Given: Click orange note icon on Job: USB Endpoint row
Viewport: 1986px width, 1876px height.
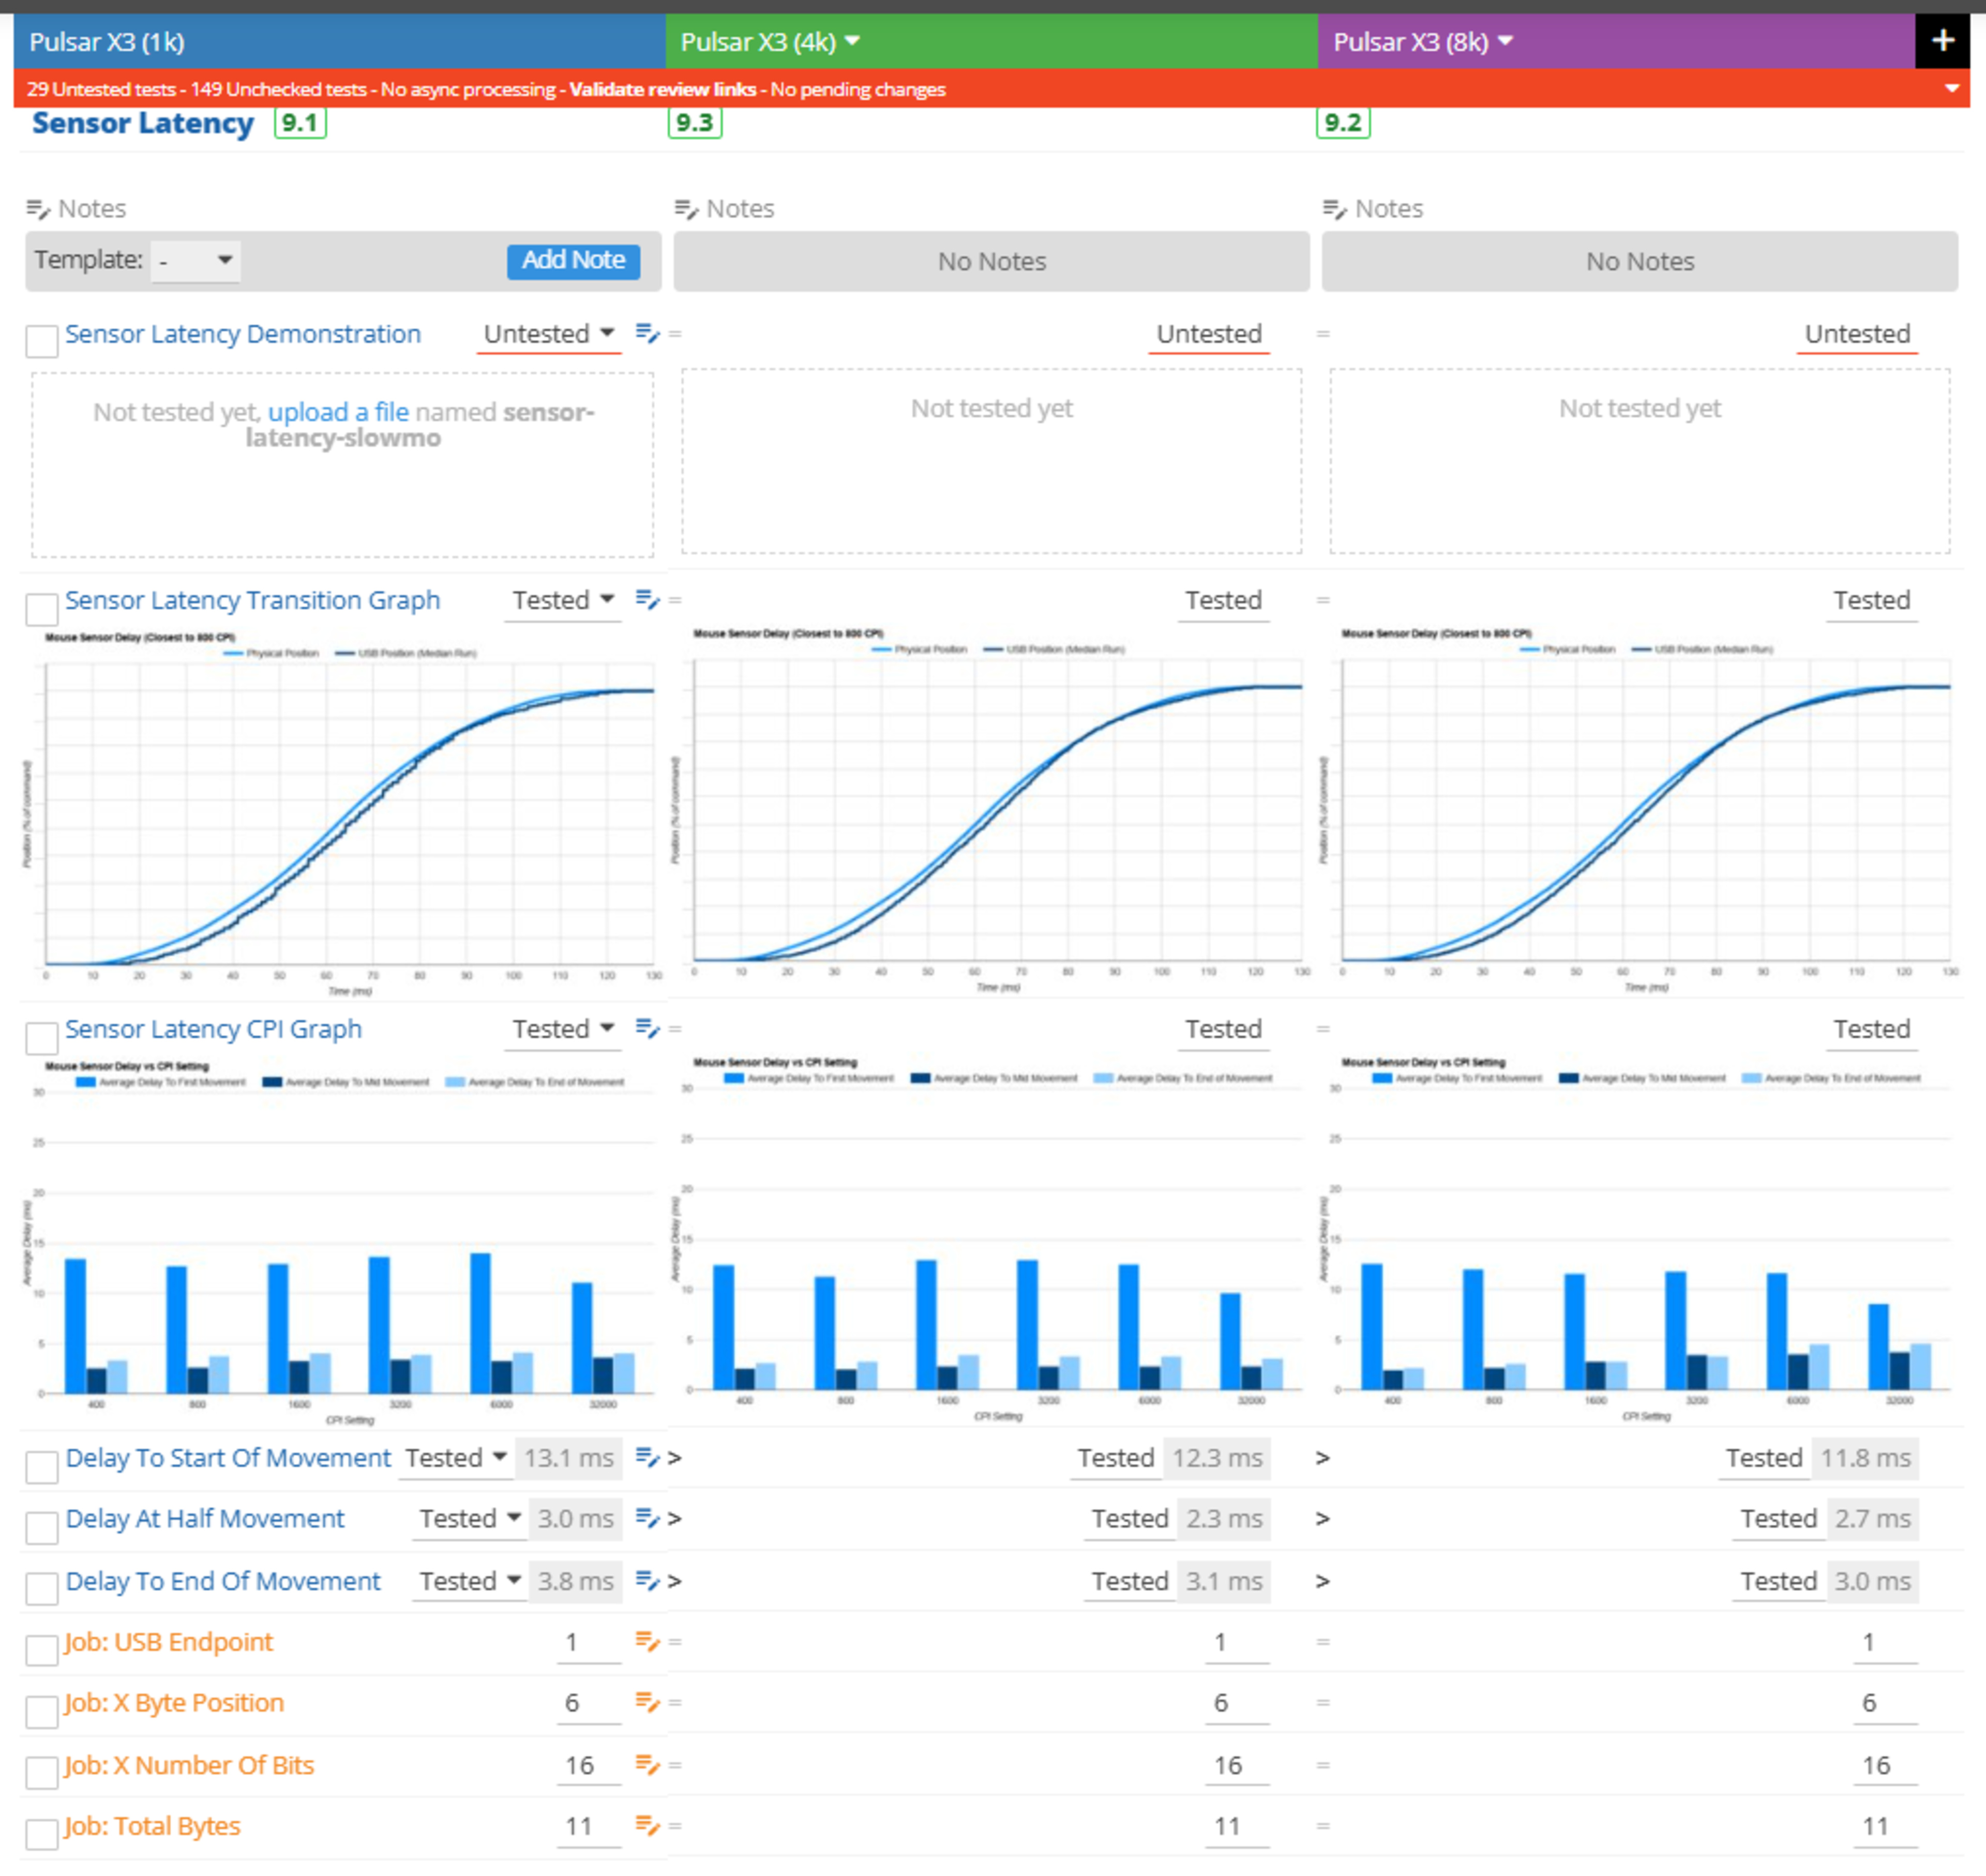Looking at the screenshot, I should [x=647, y=1642].
